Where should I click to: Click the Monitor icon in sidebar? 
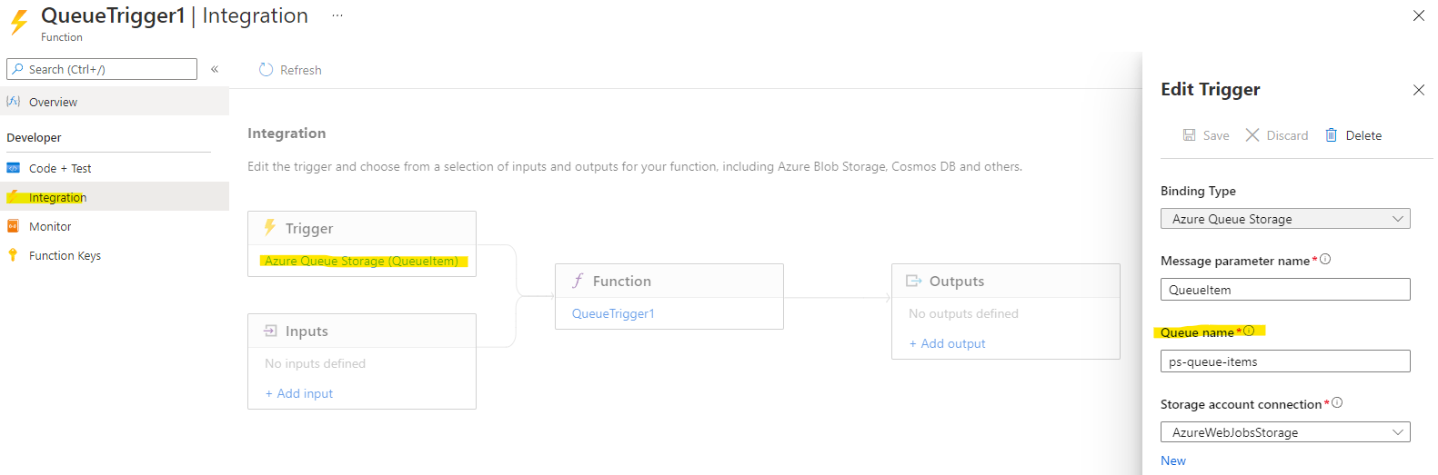coord(14,226)
